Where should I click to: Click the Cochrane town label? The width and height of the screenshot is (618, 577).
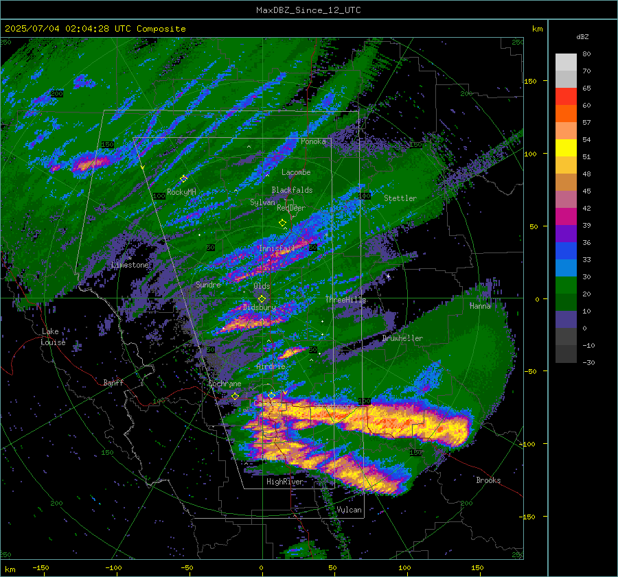pyautogui.click(x=225, y=384)
